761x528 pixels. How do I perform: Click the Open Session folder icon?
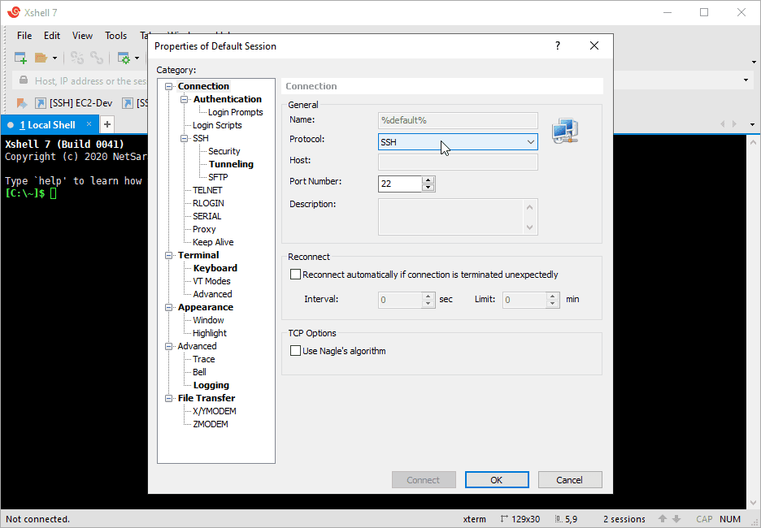41,58
